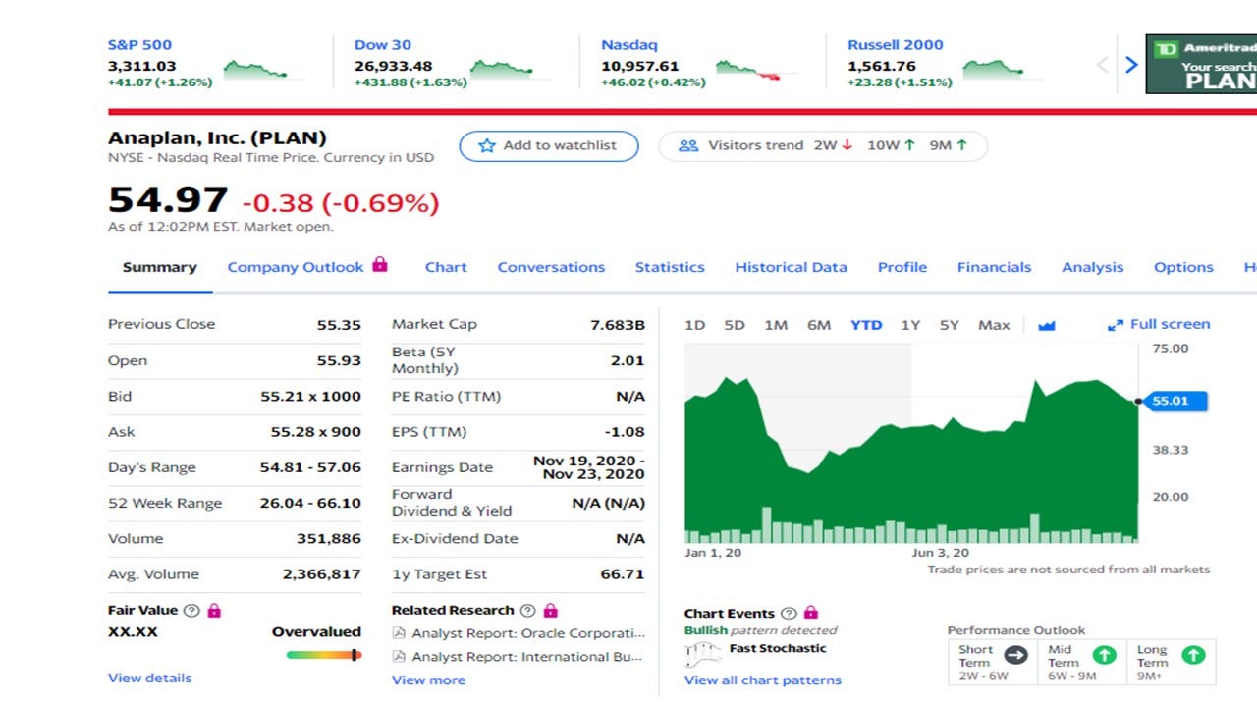Open the Visitors trend pill

pos(823,146)
